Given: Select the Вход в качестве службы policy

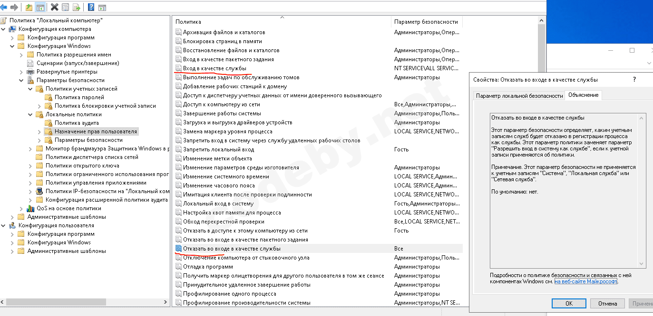Looking at the screenshot, I should [214, 68].
